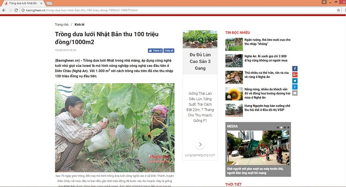Open the Kinh tế breadcrumb section
This screenshot has width=346, height=187.
click(80, 25)
